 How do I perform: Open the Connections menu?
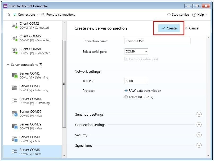(26, 15)
